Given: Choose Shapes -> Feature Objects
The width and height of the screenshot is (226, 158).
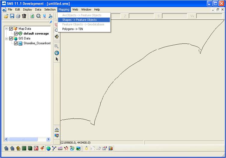Looking at the screenshot, I should pyautogui.click(x=84, y=20).
